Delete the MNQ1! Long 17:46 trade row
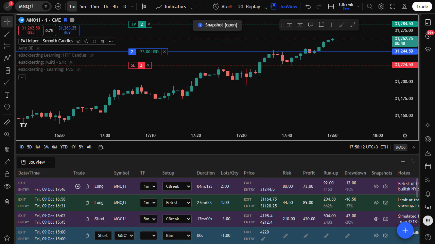 [87, 186]
